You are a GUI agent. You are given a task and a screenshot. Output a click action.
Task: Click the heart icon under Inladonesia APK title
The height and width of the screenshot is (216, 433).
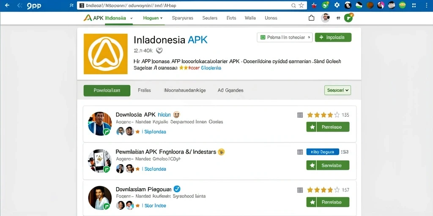(x=159, y=51)
